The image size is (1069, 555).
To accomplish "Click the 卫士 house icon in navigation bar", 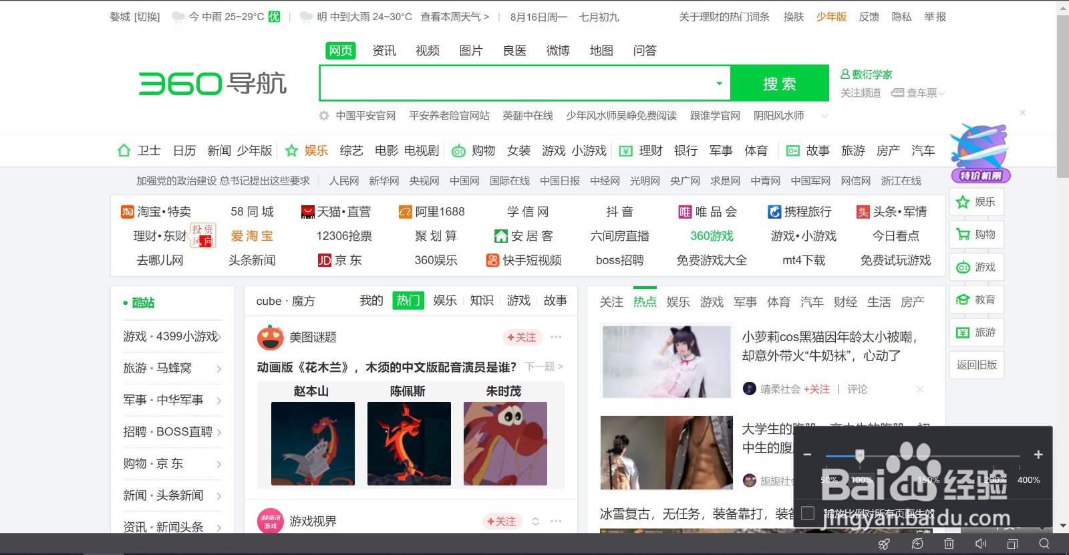I will coord(124,150).
